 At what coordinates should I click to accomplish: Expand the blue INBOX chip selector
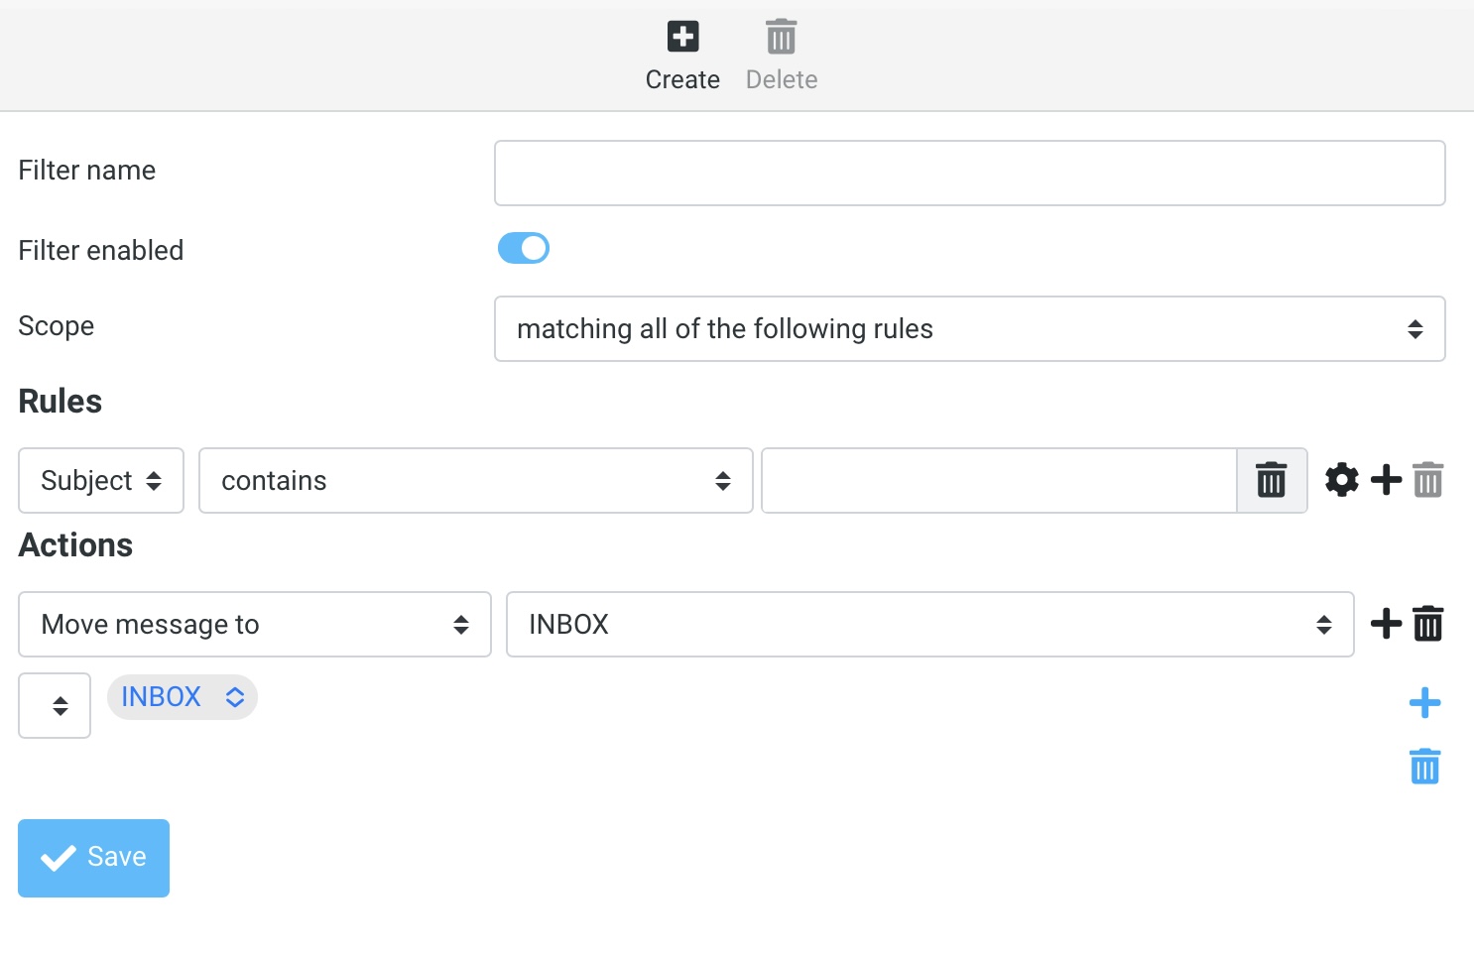coord(182,696)
